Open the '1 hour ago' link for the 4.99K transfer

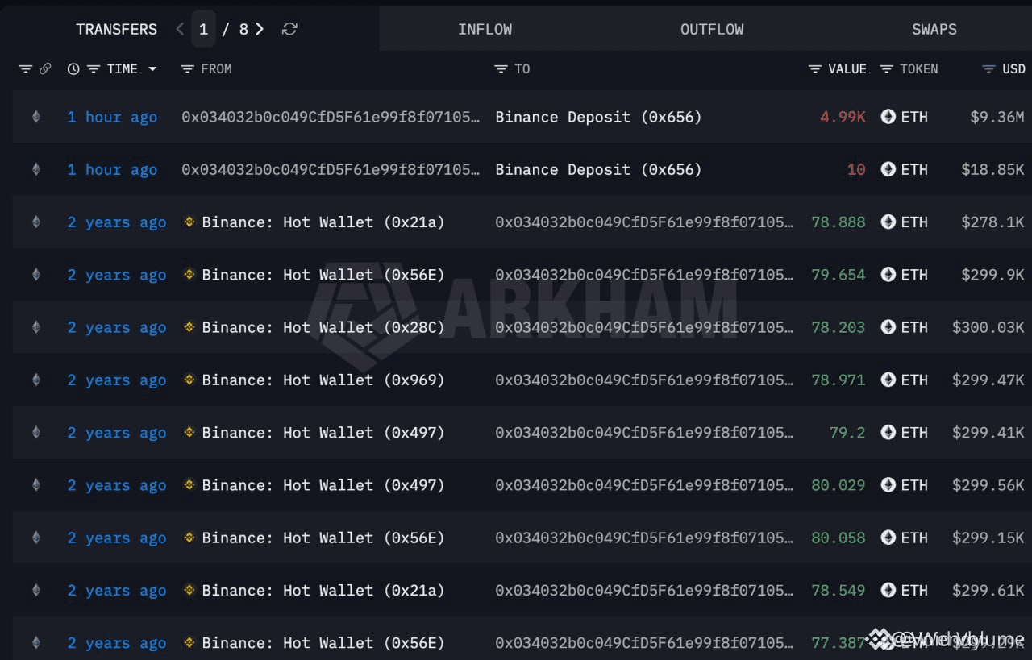(x=112, y=117)
